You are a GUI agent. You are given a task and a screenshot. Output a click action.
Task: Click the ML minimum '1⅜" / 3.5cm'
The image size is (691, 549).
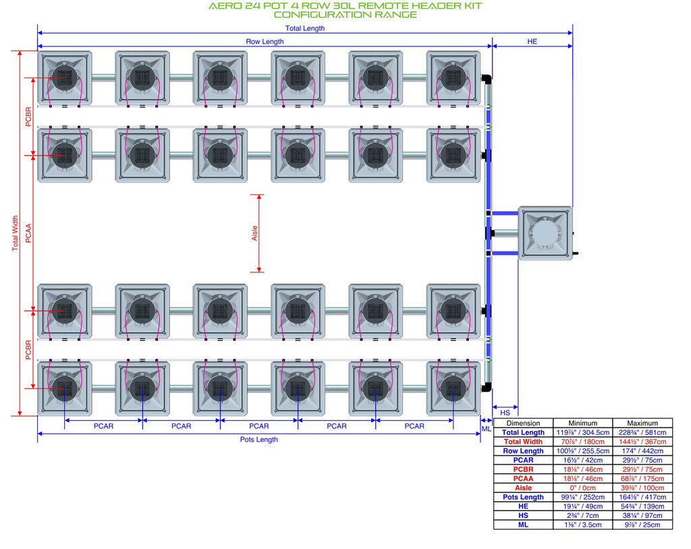pos(582,525)
